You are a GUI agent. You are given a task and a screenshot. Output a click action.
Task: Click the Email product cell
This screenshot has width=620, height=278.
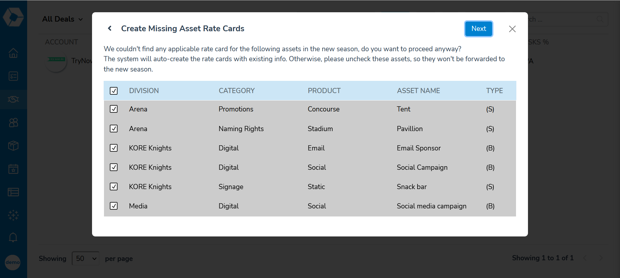pyautogui.click(x=316, y=148)
